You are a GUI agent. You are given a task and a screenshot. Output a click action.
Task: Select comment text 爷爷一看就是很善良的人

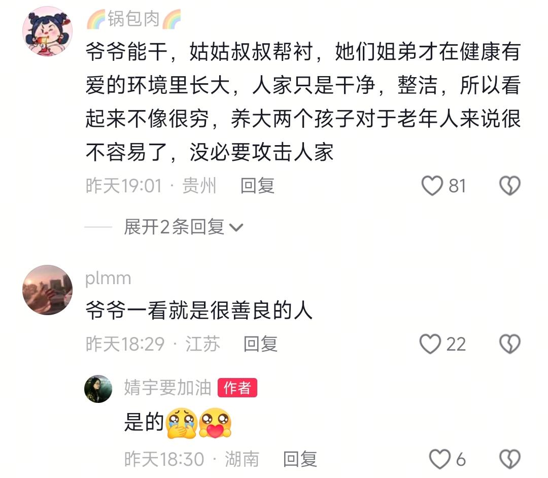[x=199, y=310]
